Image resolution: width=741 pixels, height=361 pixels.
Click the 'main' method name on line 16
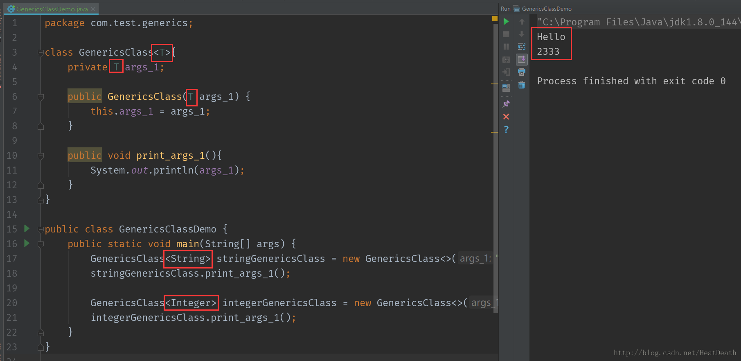[x=187, y=244]
